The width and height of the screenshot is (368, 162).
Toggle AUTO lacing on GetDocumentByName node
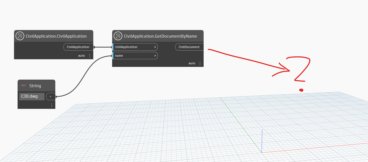[192, 63]
